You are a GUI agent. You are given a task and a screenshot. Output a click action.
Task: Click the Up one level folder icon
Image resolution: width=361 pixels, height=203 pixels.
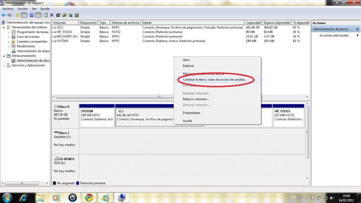18,15
